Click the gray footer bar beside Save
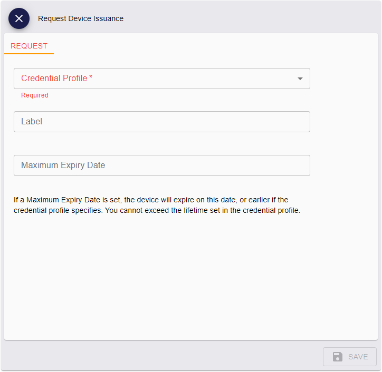Image resolution: width=382 pixels, height=372 pixels. 158,356
